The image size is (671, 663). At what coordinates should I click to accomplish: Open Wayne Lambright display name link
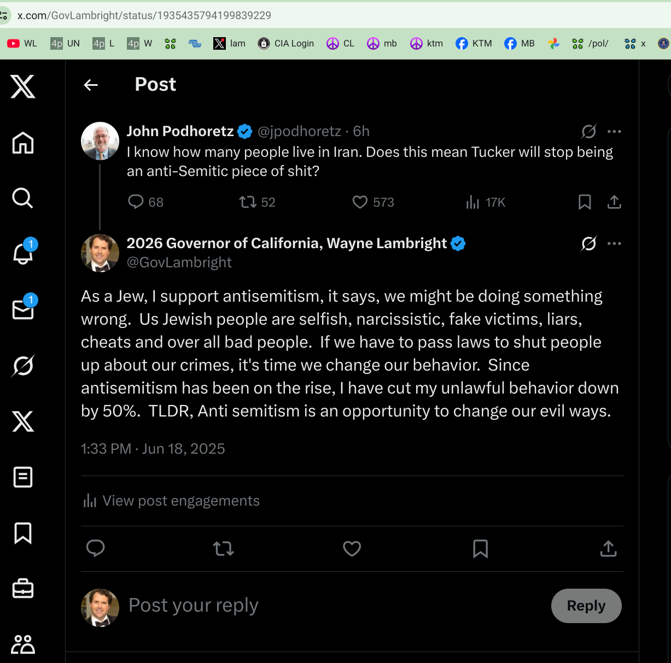(x=287, y=243)
